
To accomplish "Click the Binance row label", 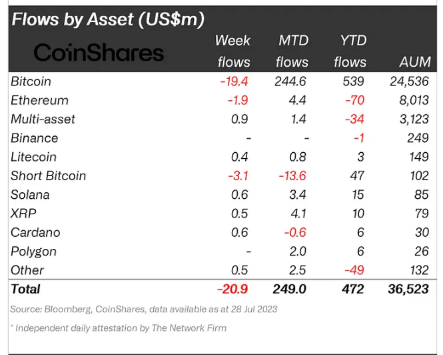I will coord(35,138).
